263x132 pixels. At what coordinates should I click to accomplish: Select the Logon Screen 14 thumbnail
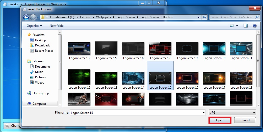(133, 78)
